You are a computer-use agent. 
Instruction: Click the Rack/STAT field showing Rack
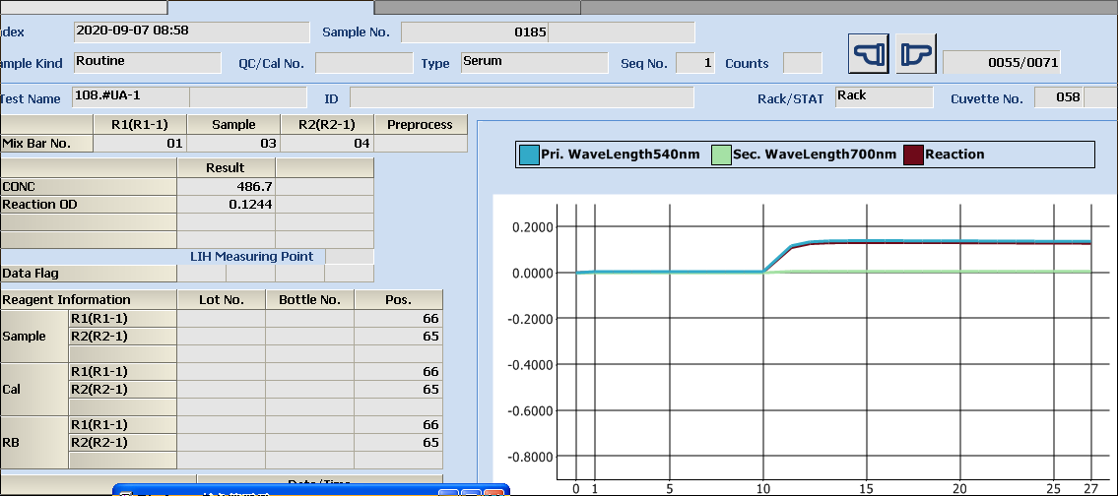click(883, 96)
